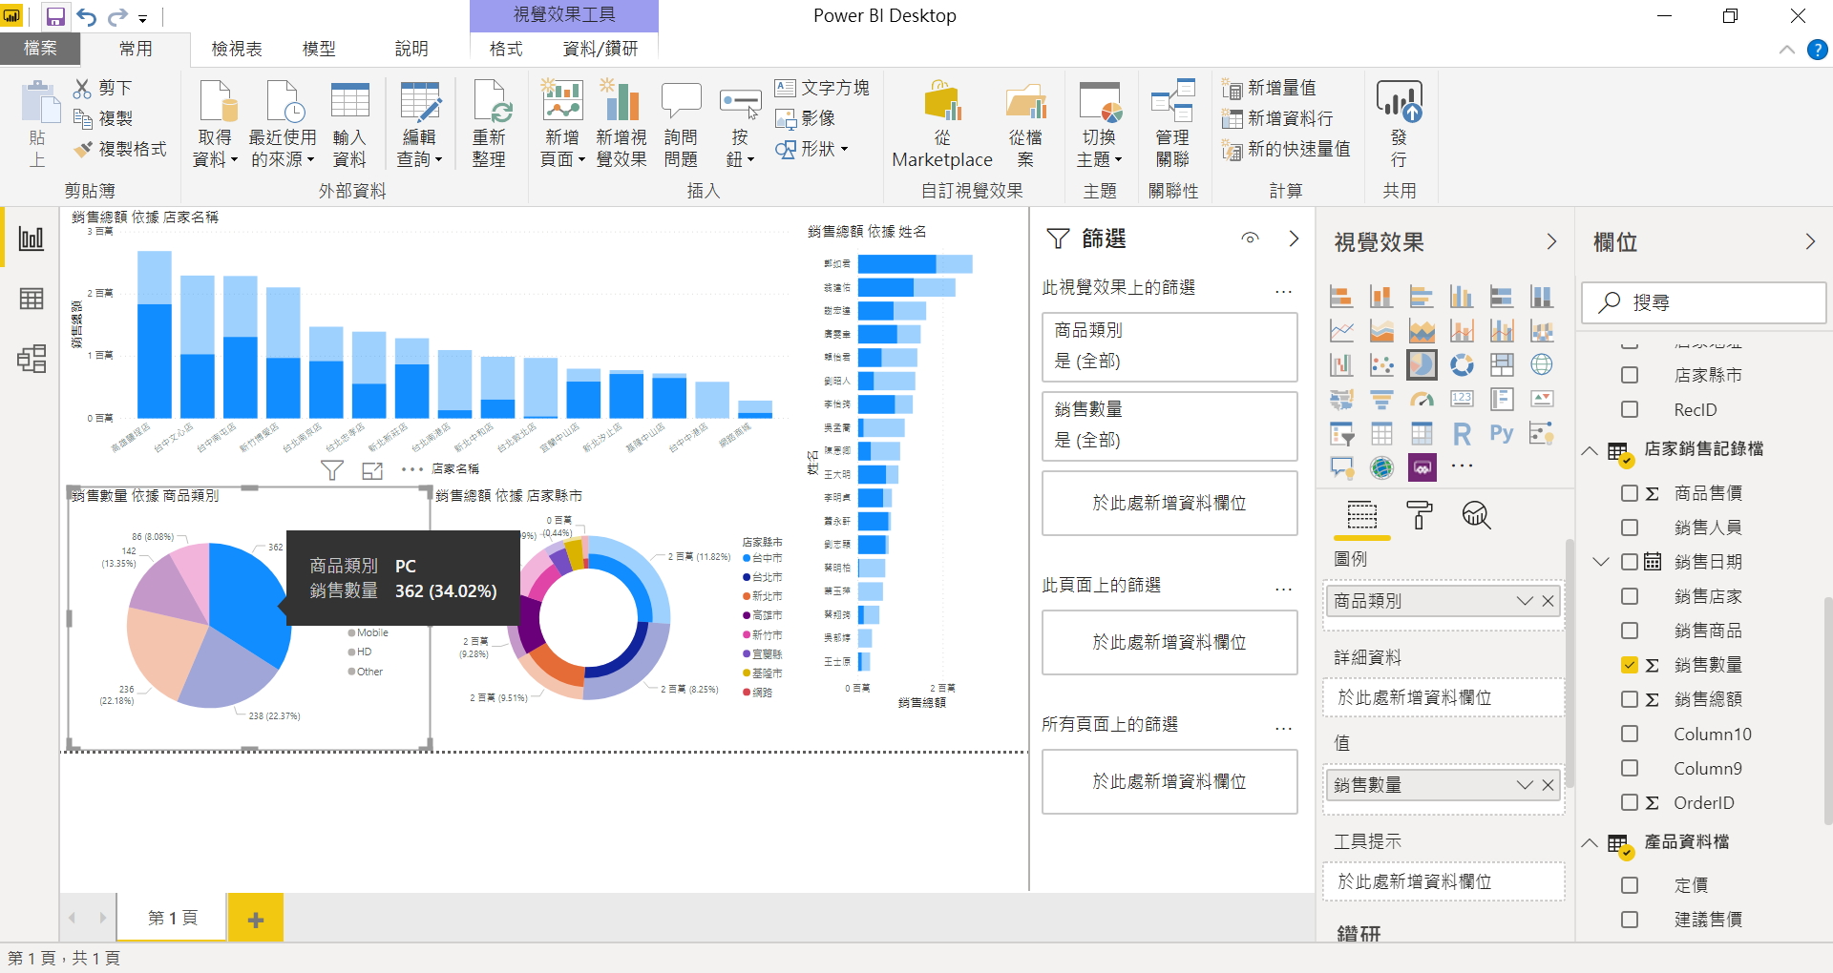
Task: Open the Report view in left sidebar
Action: pyautogui.click(x=32, y=238)
